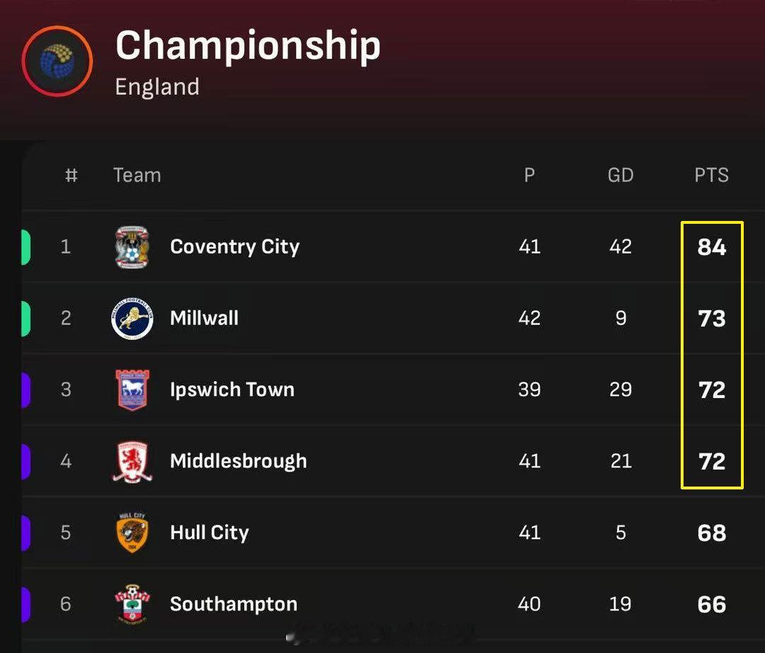
Task: Click the Ipswich Town club crest
Action: coord(132,390)
